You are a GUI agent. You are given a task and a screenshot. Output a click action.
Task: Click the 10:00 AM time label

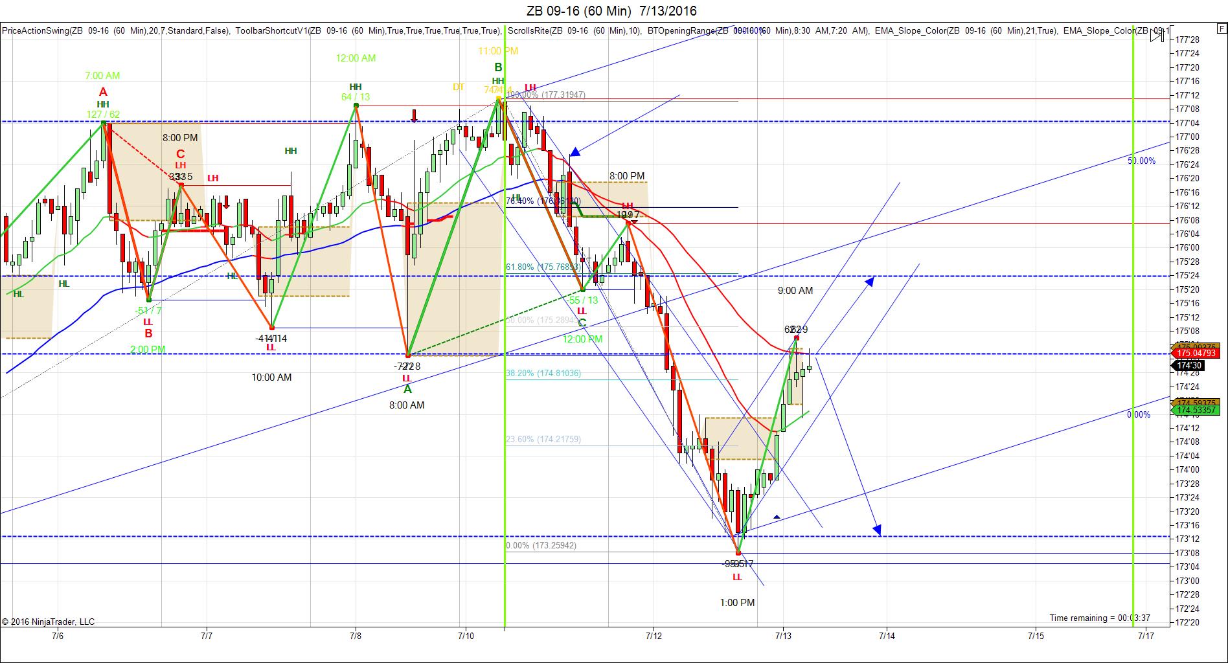271,377
